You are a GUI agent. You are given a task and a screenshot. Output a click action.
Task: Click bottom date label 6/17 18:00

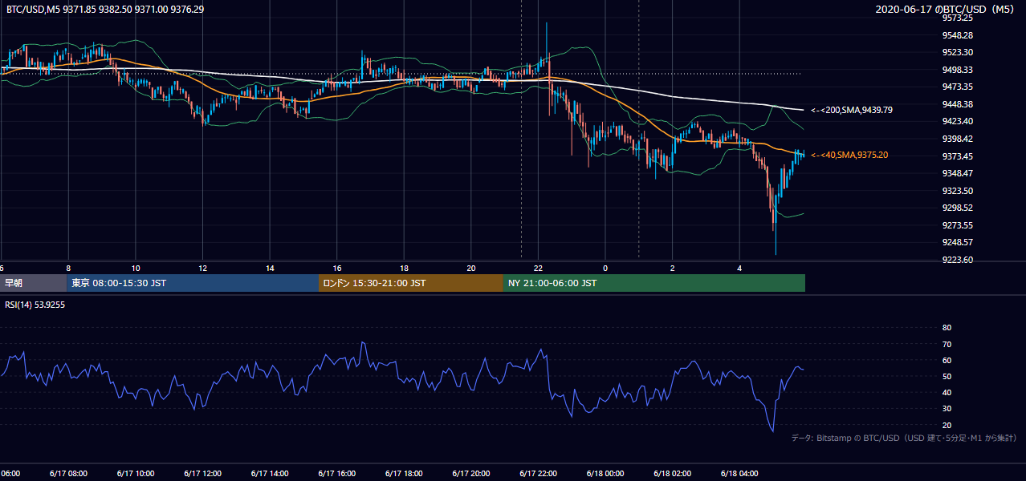pos(404,474)
